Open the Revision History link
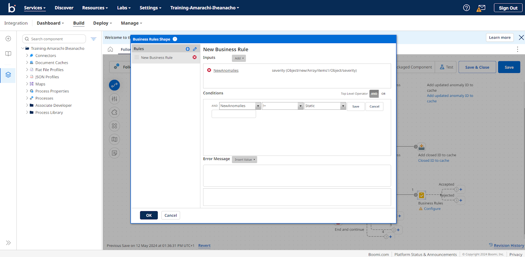 point(509,246)
